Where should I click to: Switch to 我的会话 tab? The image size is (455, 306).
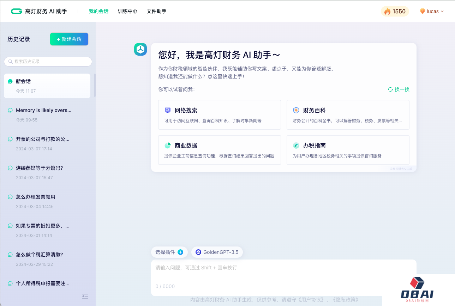point(98,11)
